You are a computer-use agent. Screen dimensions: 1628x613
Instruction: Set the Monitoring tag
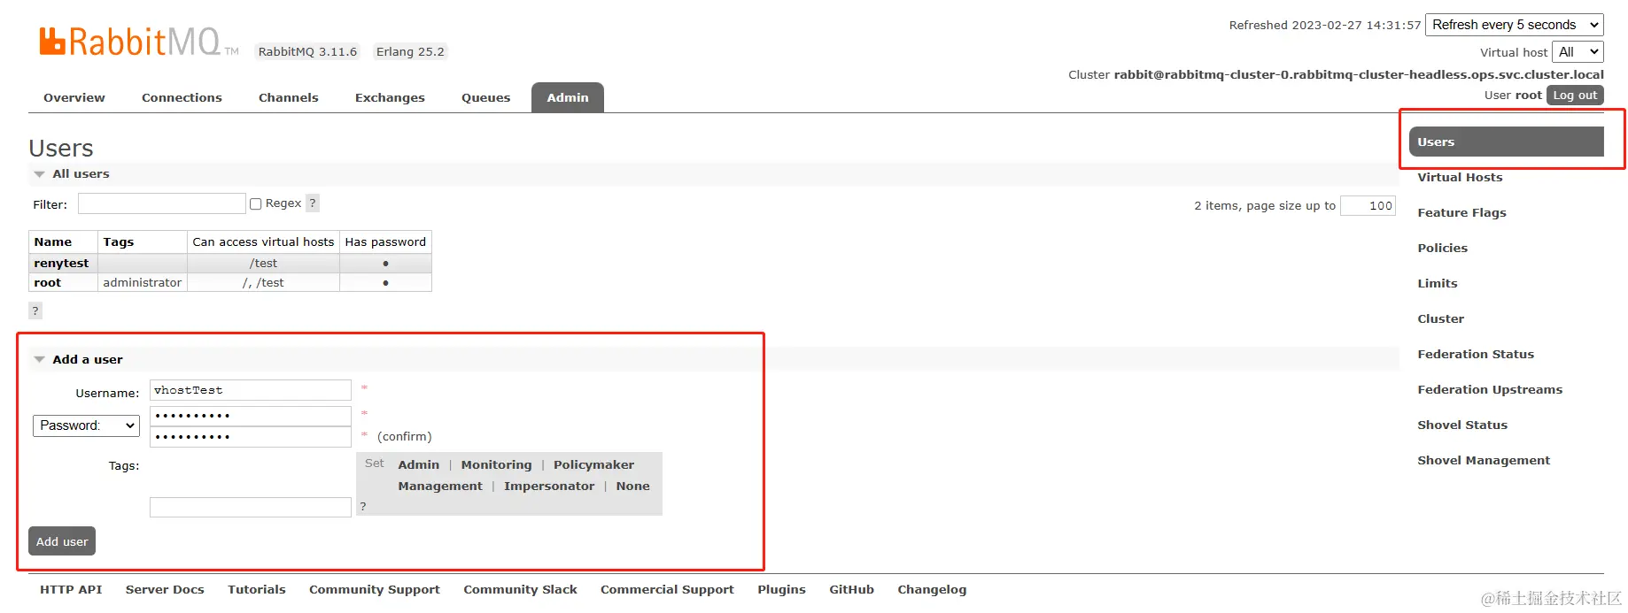pyautogui.click(x=496, y=465)
